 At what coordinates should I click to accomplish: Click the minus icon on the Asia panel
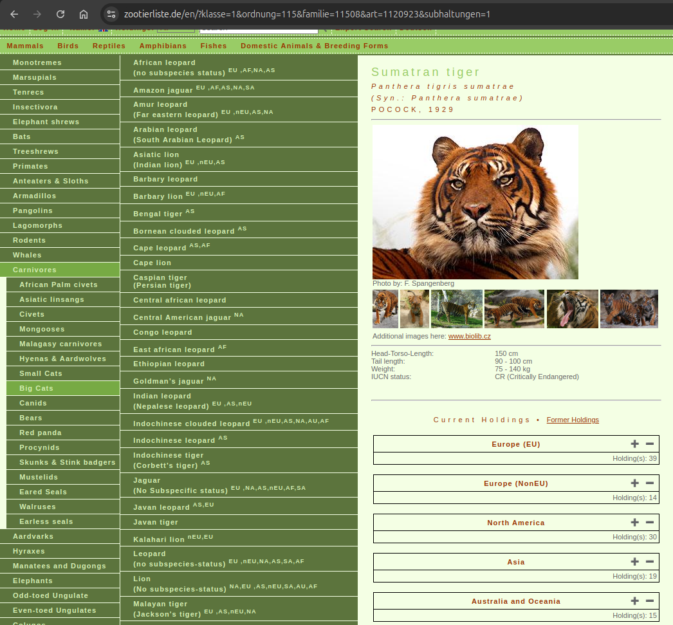650,561
